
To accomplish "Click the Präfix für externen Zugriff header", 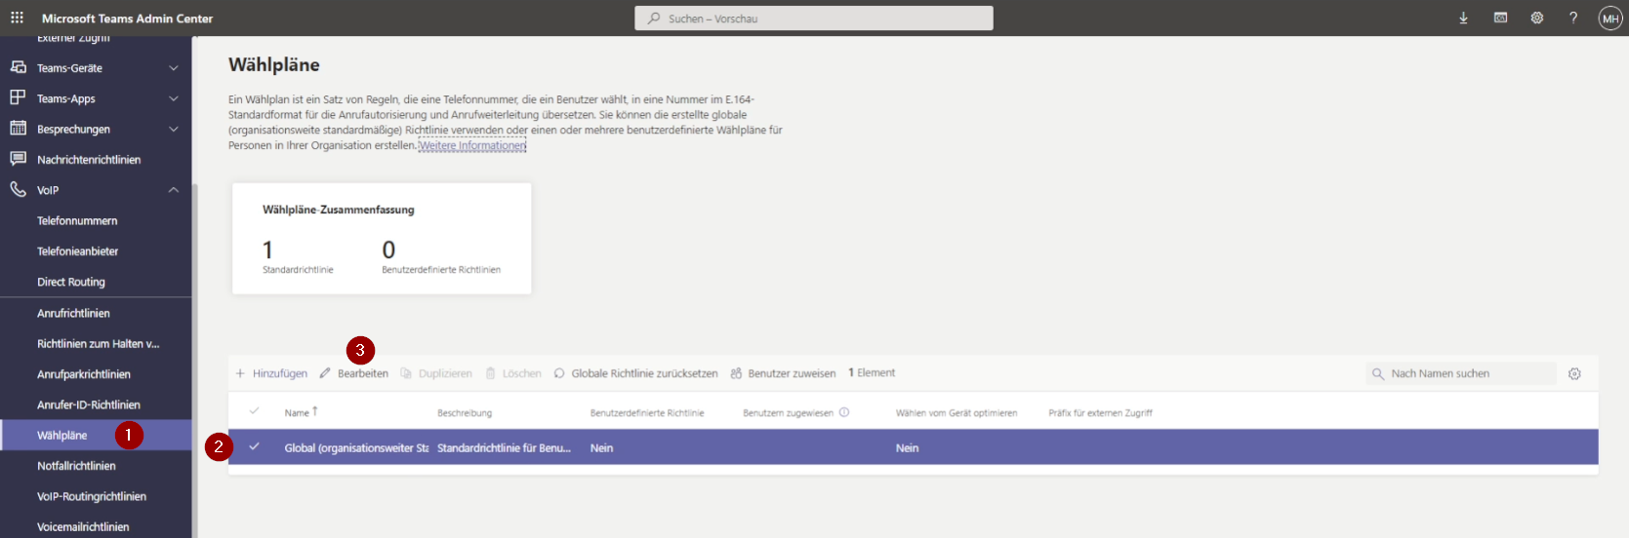I will 1100,413.
